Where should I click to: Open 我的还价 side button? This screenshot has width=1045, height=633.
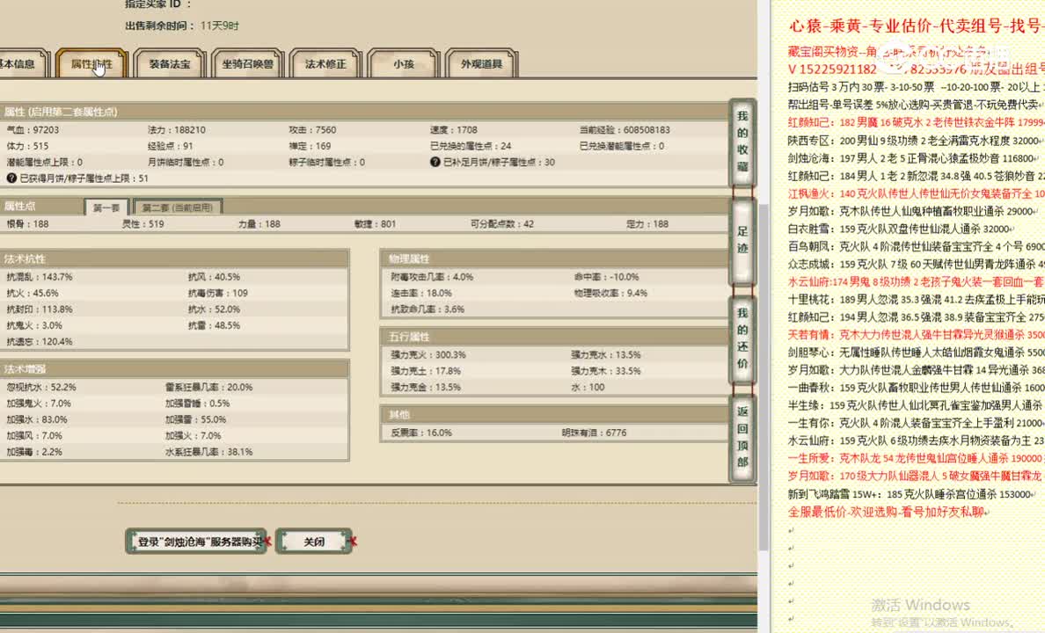742,338
